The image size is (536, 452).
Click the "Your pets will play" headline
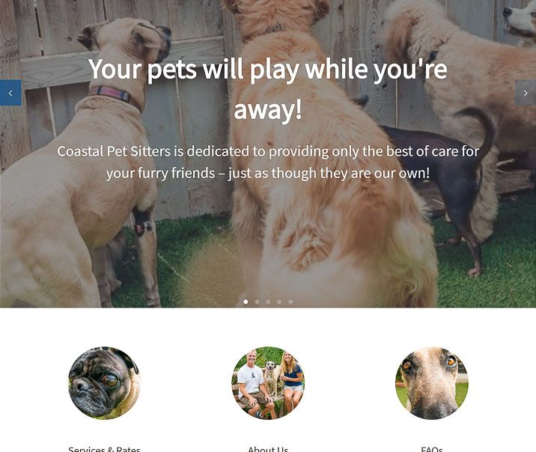click(x=268, y=89)
